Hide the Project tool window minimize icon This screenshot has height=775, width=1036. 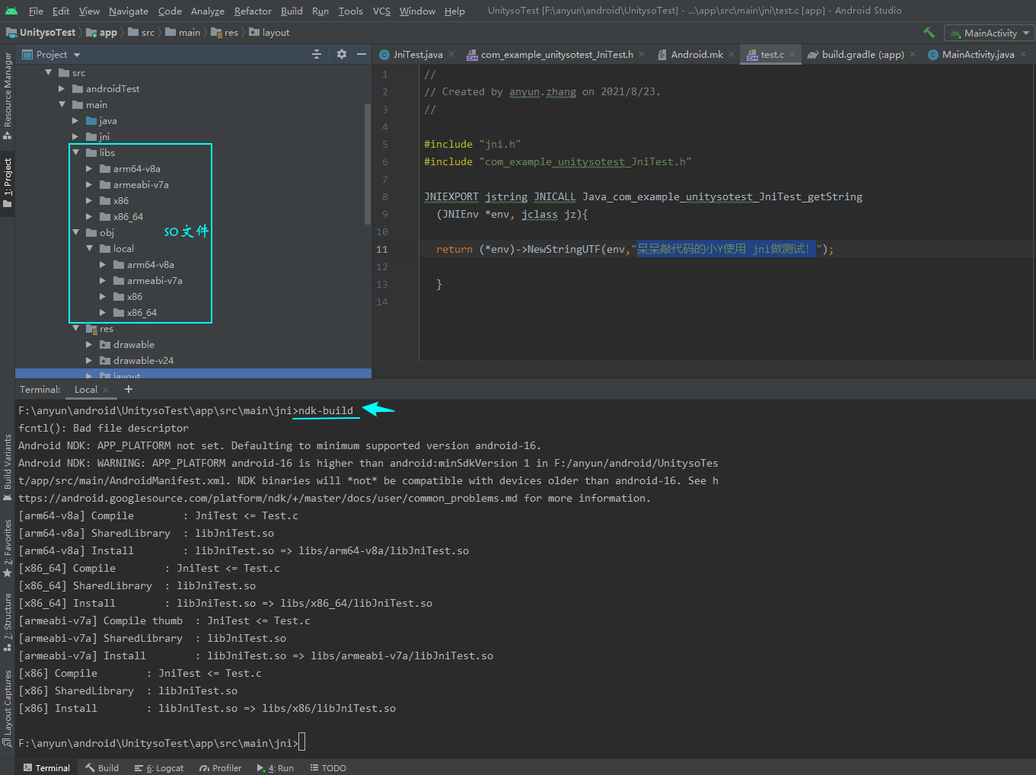362,54
